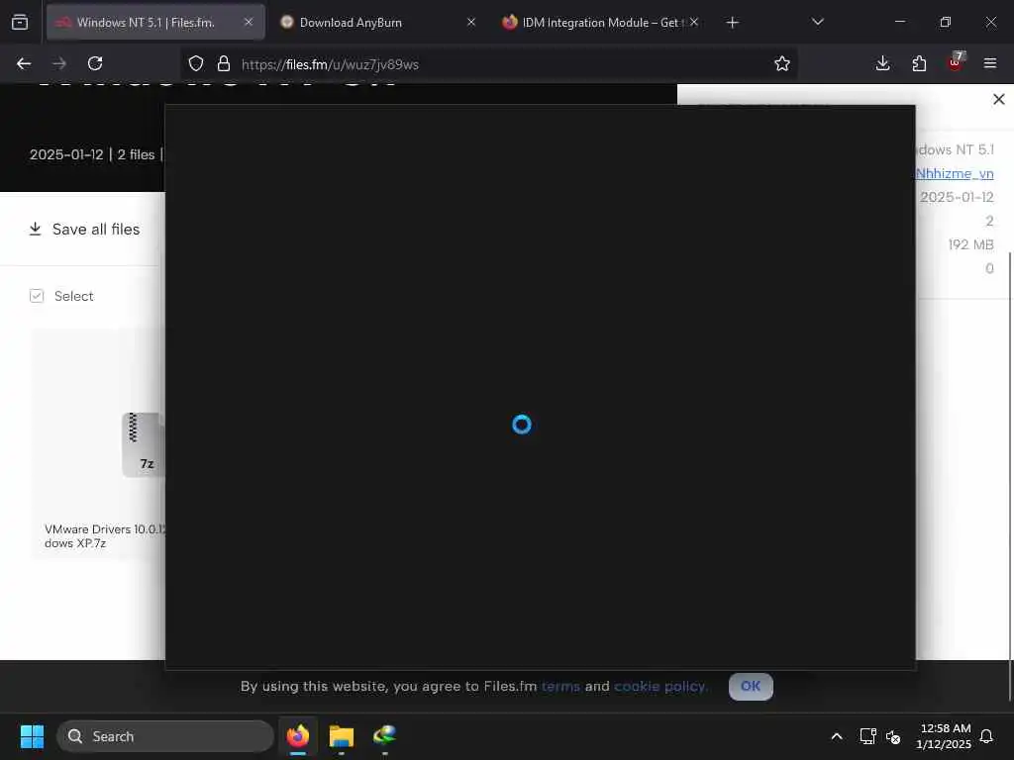Open uBlock Origin extension icon
Image resolution: width=1014 pixels, height=760 pixels.
tap(956, 62)
